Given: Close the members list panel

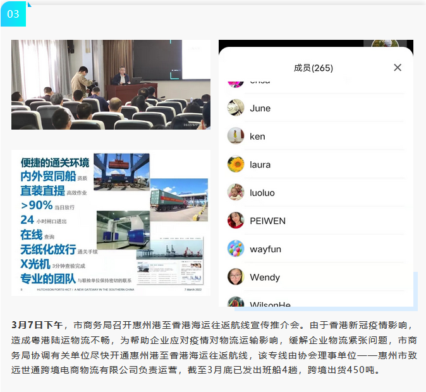Looking at the screenshot, I should pos(398,68).
